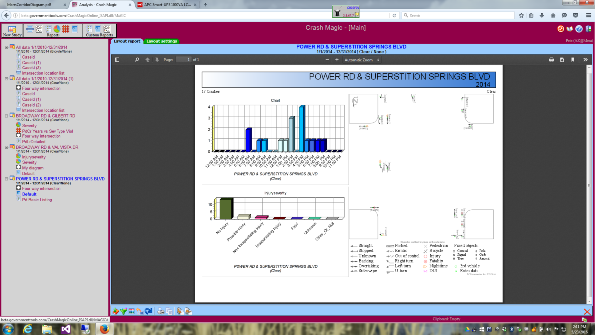This screenshot has height=335, width=595.
Task: Click the red X close icon at bottom right
Action: click(587, 311)
